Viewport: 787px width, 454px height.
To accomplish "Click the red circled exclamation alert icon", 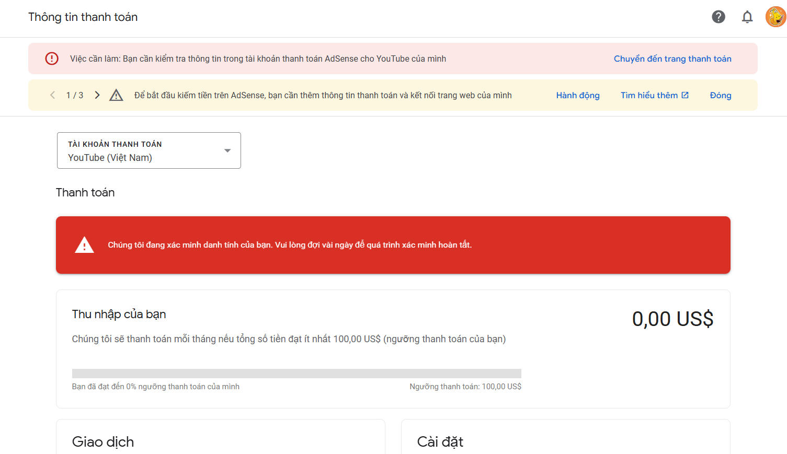I will (52, 59).
